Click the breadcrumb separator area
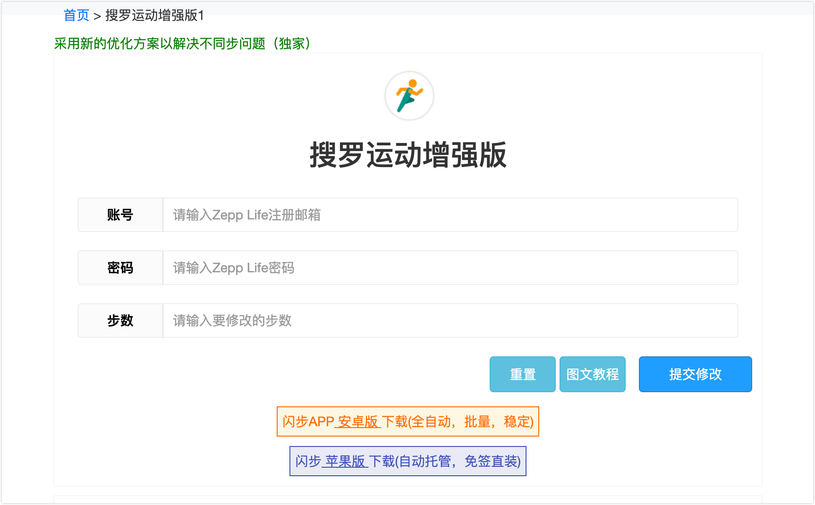The height and width of the screenshot is (505, 815). [98, 15]
